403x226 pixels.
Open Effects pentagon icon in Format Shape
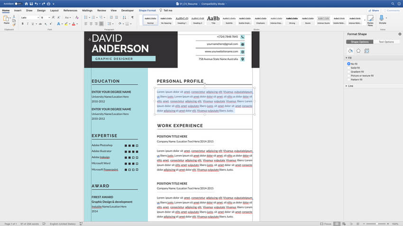tap(358, 51)
